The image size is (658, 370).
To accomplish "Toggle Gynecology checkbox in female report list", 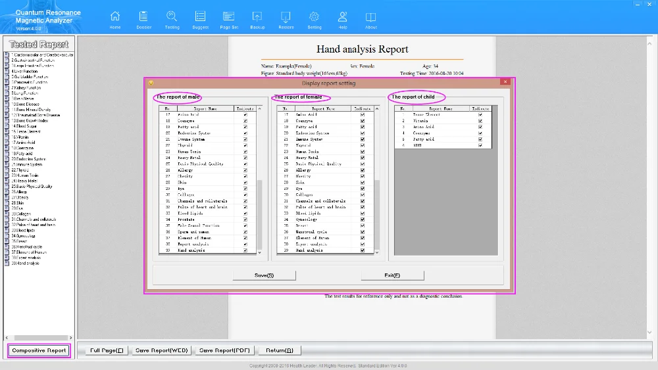I will [363, 220].
